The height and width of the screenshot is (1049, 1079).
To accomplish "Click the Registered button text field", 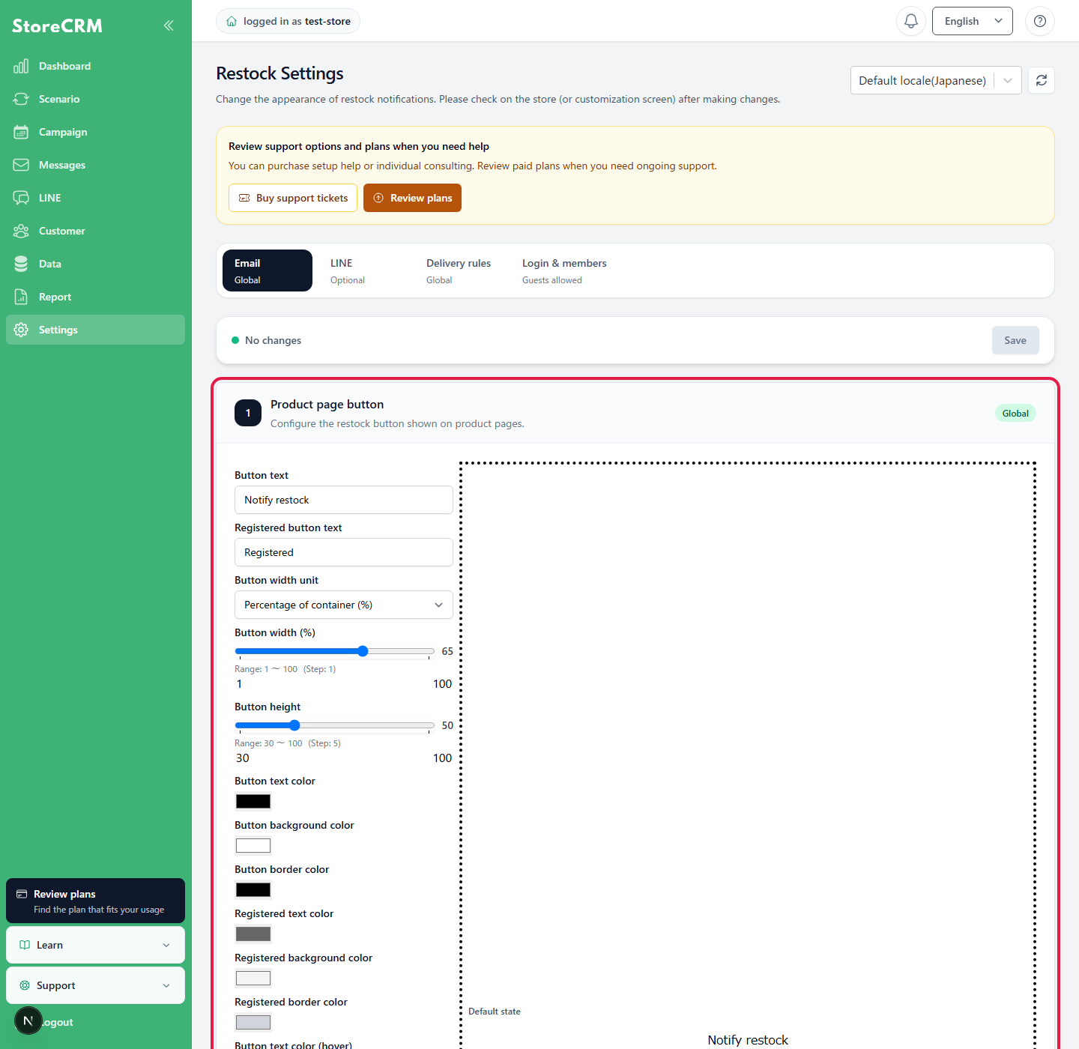I will [x=344, y=552].
